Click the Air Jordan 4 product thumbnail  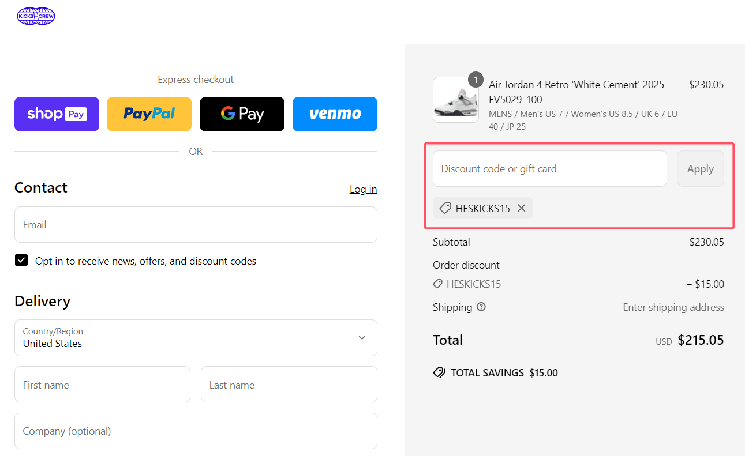tap(455, 100)
